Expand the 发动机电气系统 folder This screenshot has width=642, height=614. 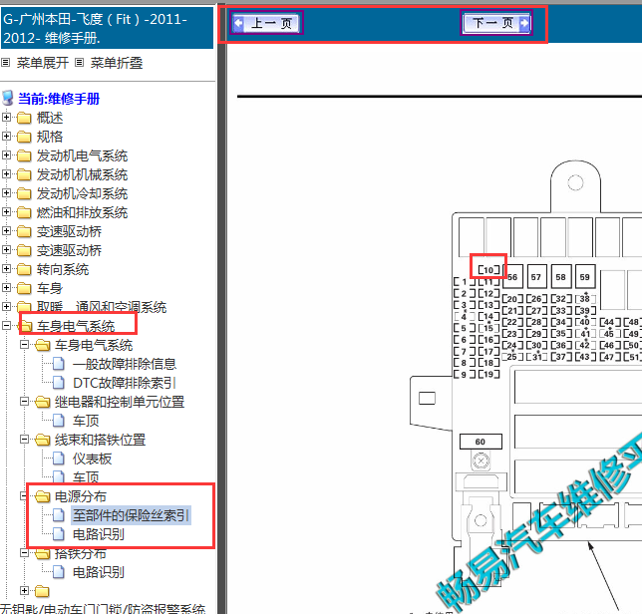click(6, 154)
